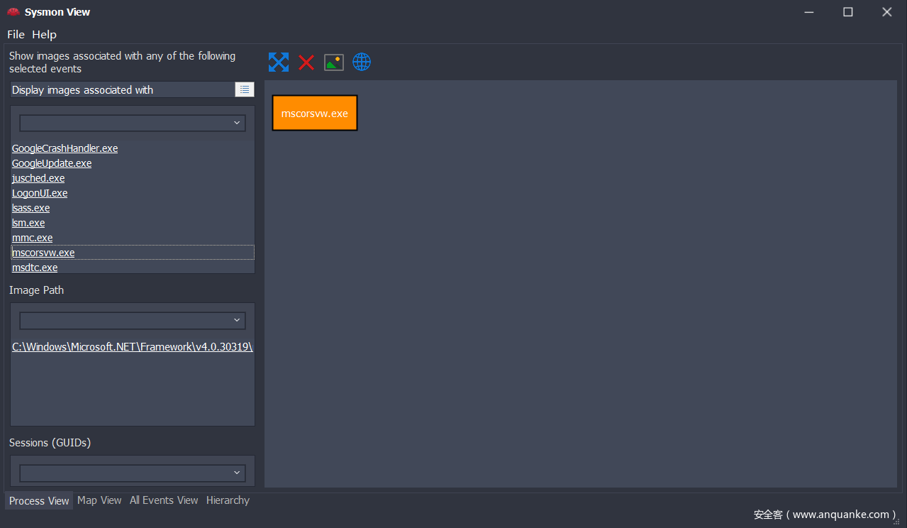Switch to All Events View tab
Image resolution: width=907 pixels, height=528 pixels.
(x=164, y=500)
